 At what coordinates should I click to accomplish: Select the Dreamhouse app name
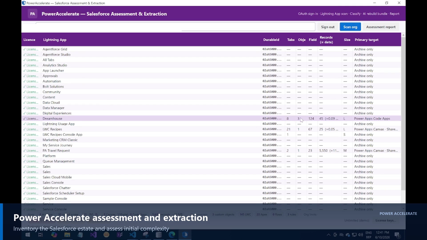click(52, 119)
